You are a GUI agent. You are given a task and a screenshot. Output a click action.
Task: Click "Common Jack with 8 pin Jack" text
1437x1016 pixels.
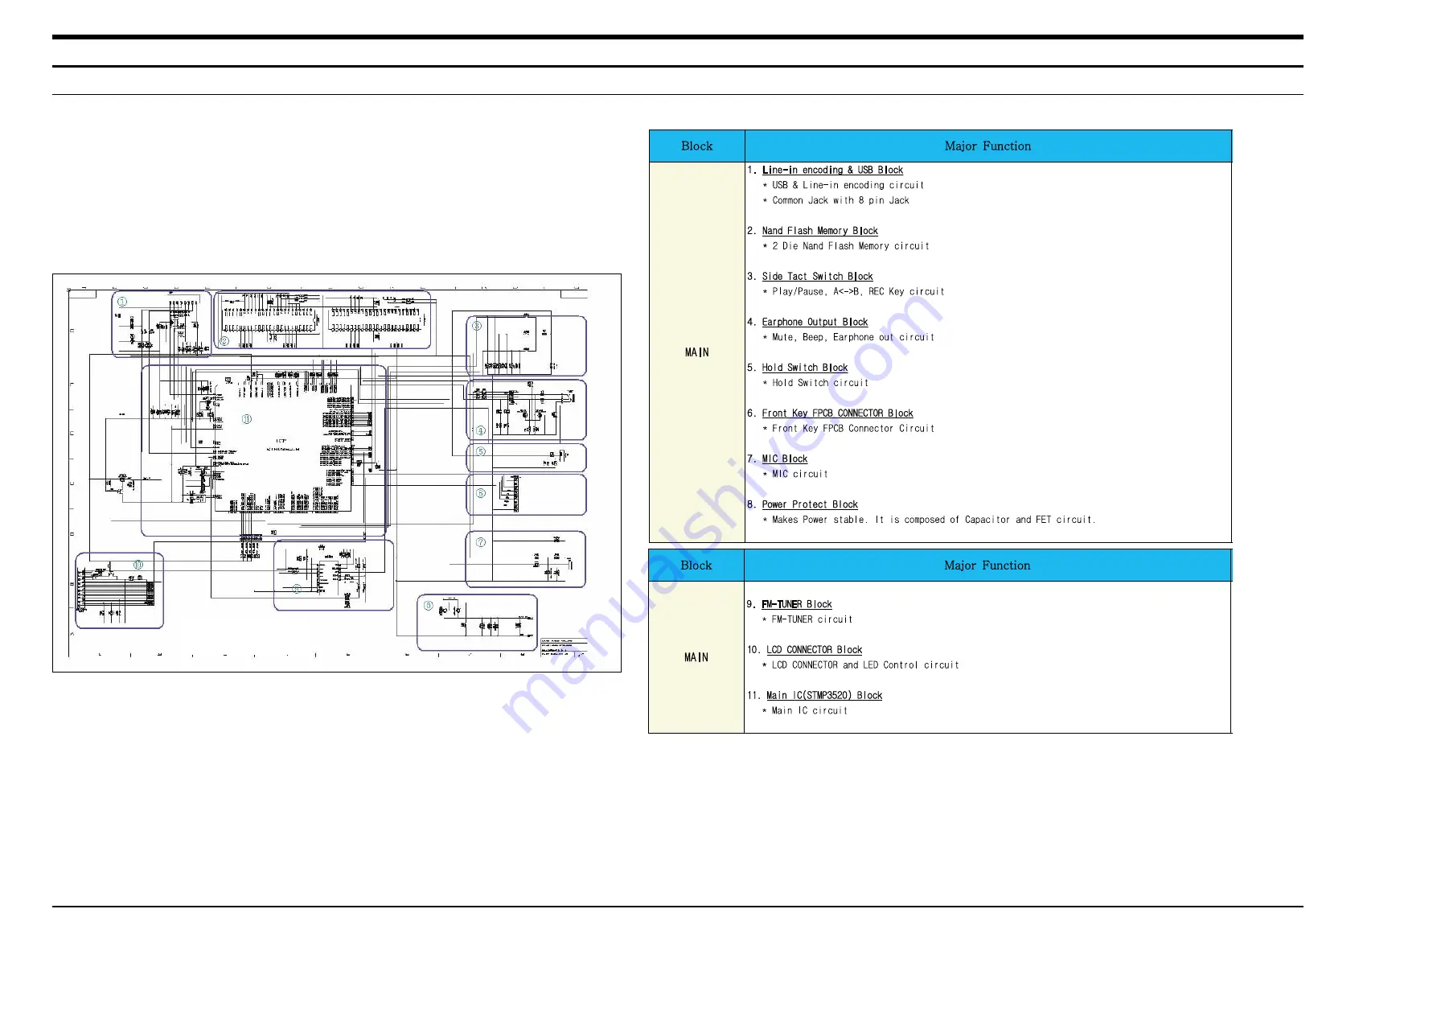(840, 200)
